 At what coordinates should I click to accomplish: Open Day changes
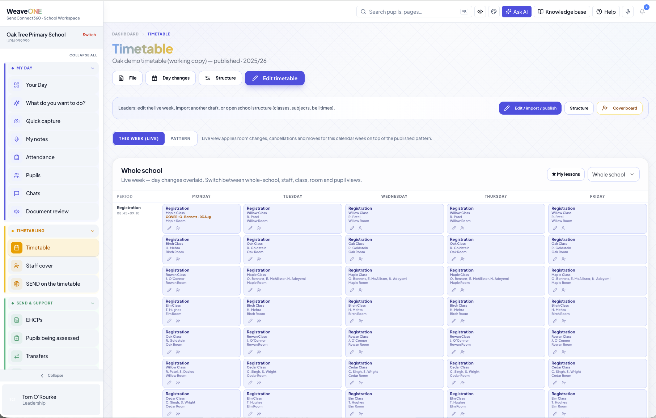coord(170,78)
